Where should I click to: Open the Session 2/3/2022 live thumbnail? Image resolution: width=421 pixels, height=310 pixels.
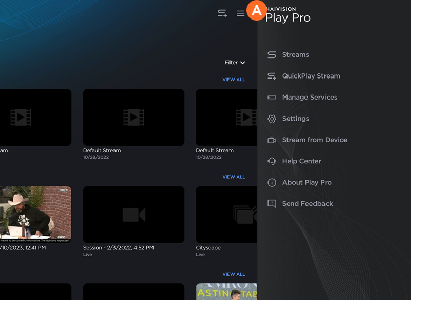[133, 215]
